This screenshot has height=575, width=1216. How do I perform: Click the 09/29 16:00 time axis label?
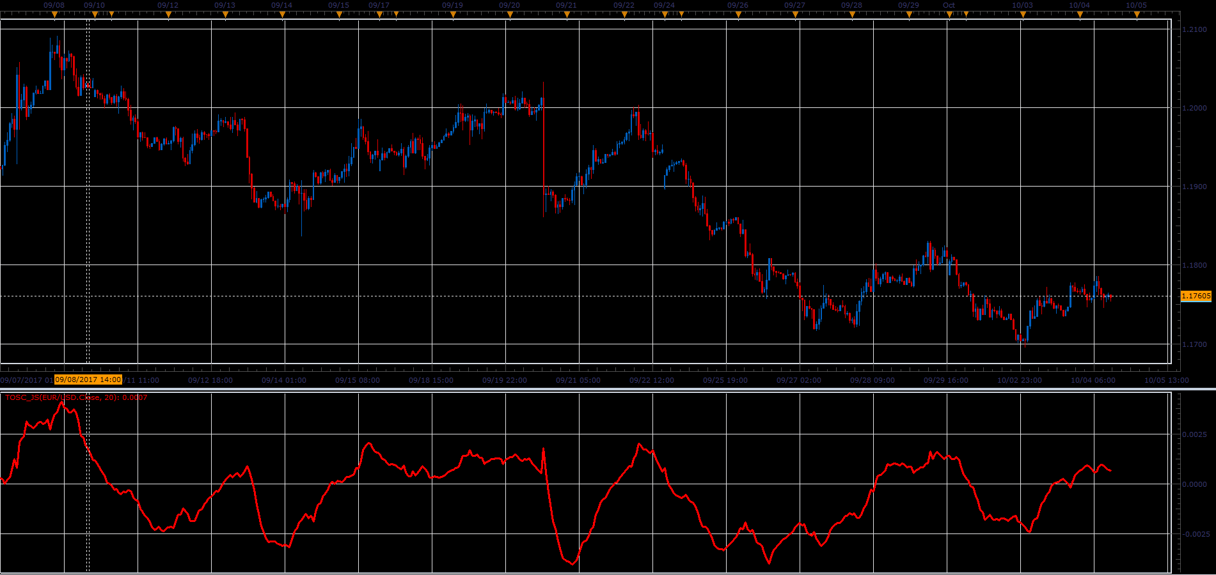(946, 380)
